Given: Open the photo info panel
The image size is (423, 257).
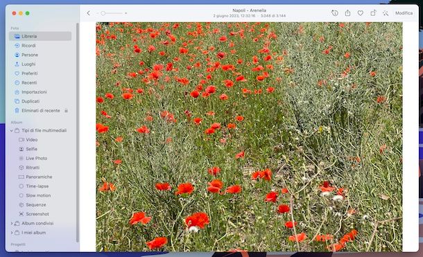Looking at the screenshot, I should click(x=334, y=13).
